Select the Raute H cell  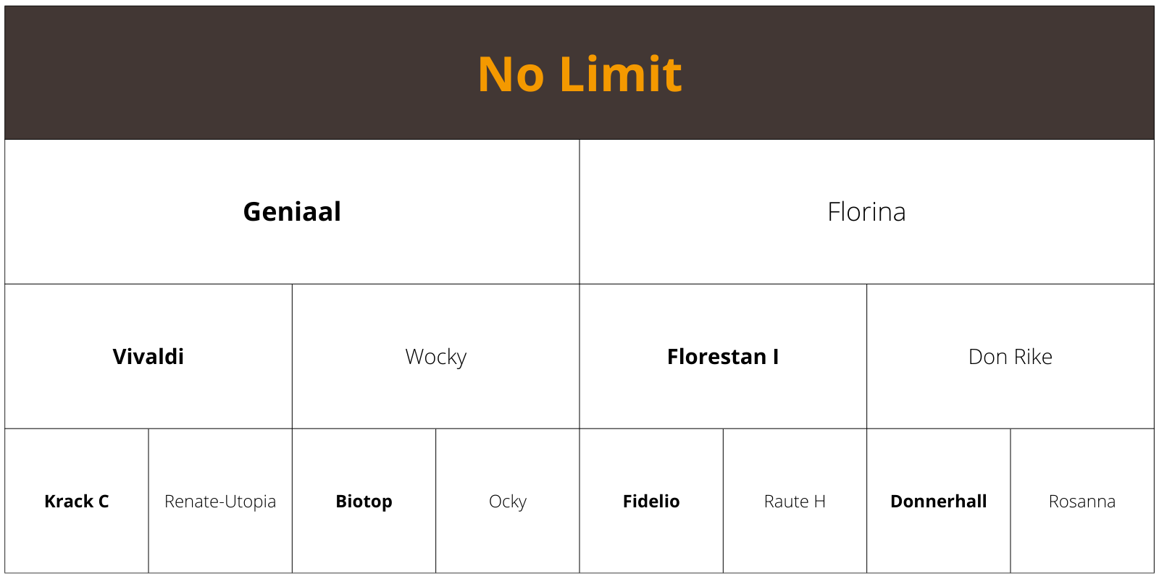(x=795, y=501)
